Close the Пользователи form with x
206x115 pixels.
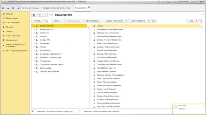coord(203,14)
